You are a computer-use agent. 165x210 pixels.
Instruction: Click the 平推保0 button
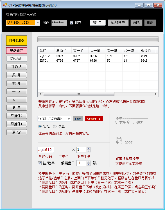[17, 116]
